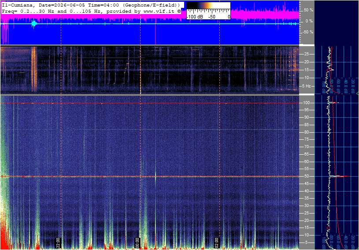The width and height of the screenshot is (359, 250).
Task: Click the 0 % amplitude axis label
Action: click(x=309, y=21)
